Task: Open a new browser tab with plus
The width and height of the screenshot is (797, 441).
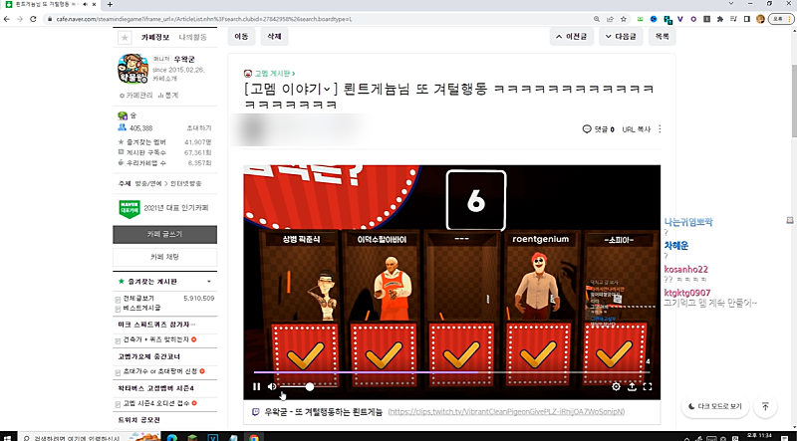Action: [110, 5]
